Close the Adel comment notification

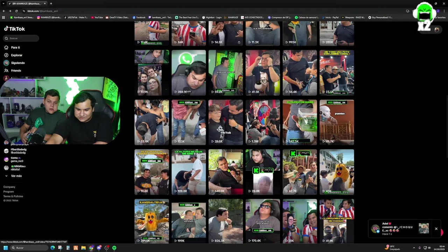click(x=436, y=229)
